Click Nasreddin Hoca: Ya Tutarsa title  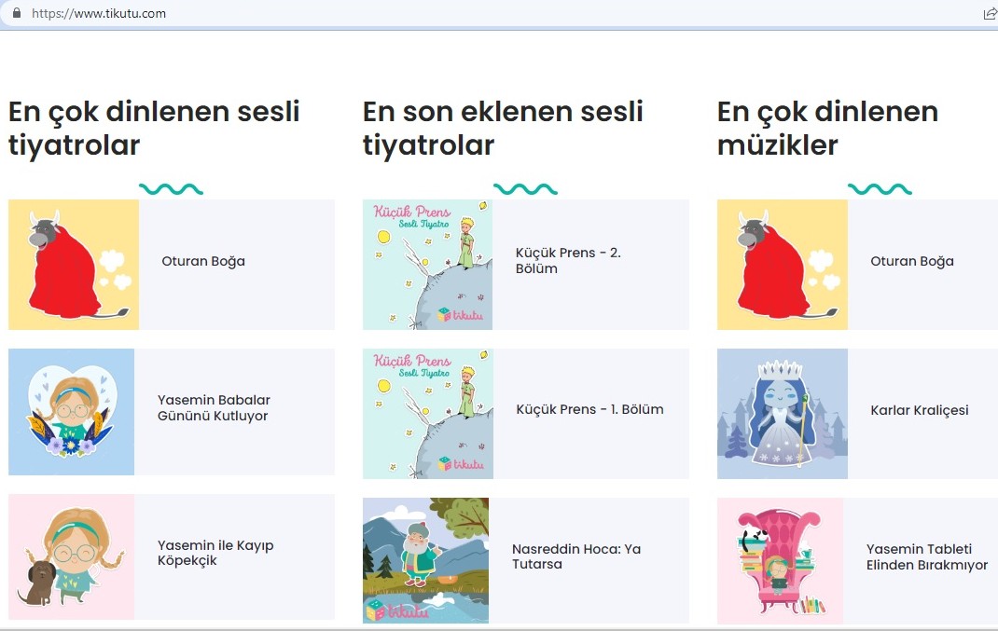[x=576, y=556]
